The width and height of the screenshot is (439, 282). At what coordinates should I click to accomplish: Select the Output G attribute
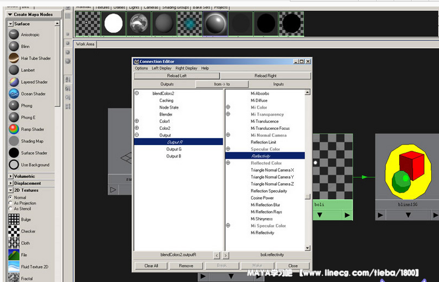click(174, 149)
